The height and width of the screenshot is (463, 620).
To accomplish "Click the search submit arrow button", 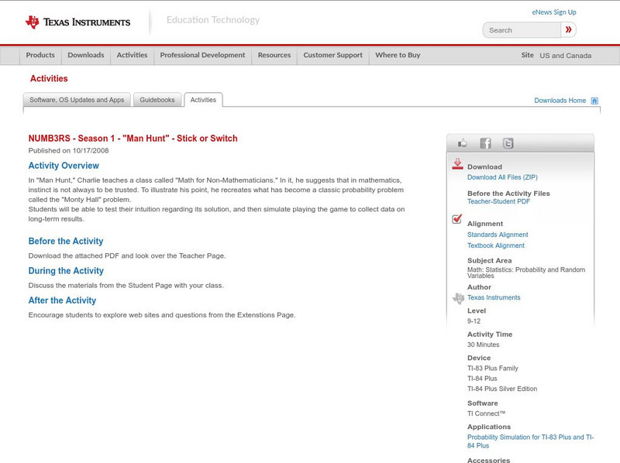I will (x=568, y=29).
